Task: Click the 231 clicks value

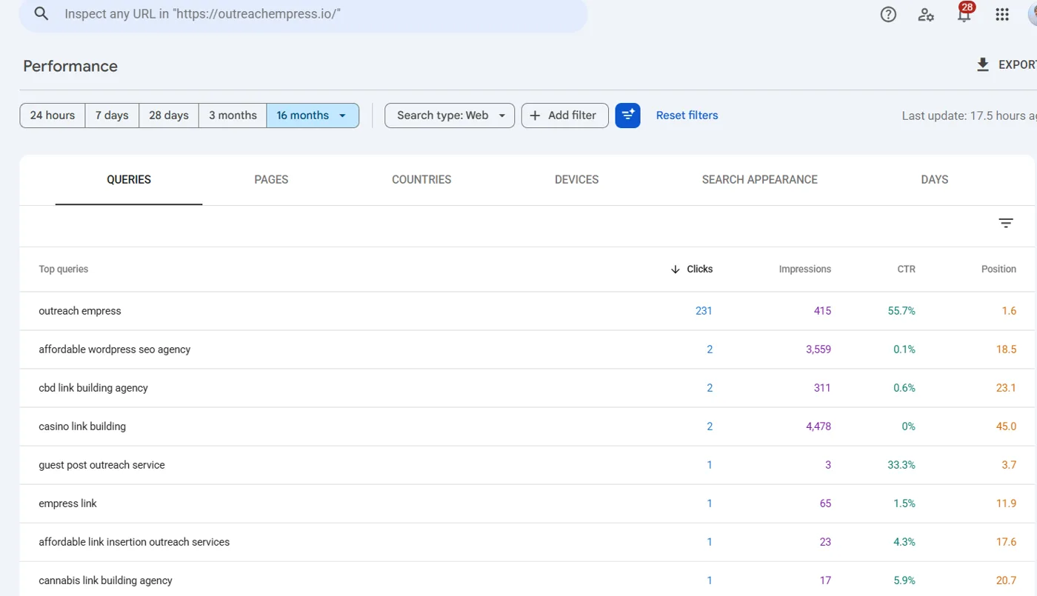Action: 704,311
